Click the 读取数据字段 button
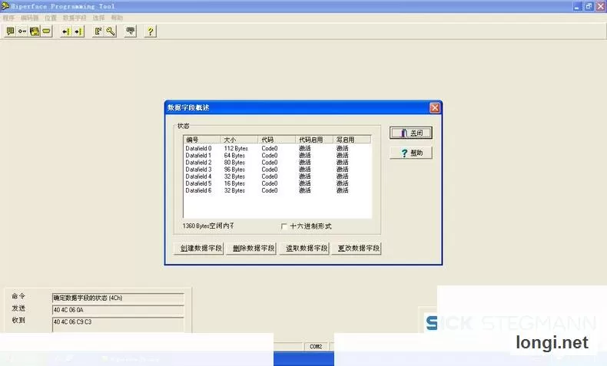This screenshot has height=366, width=607. point(304,248)
